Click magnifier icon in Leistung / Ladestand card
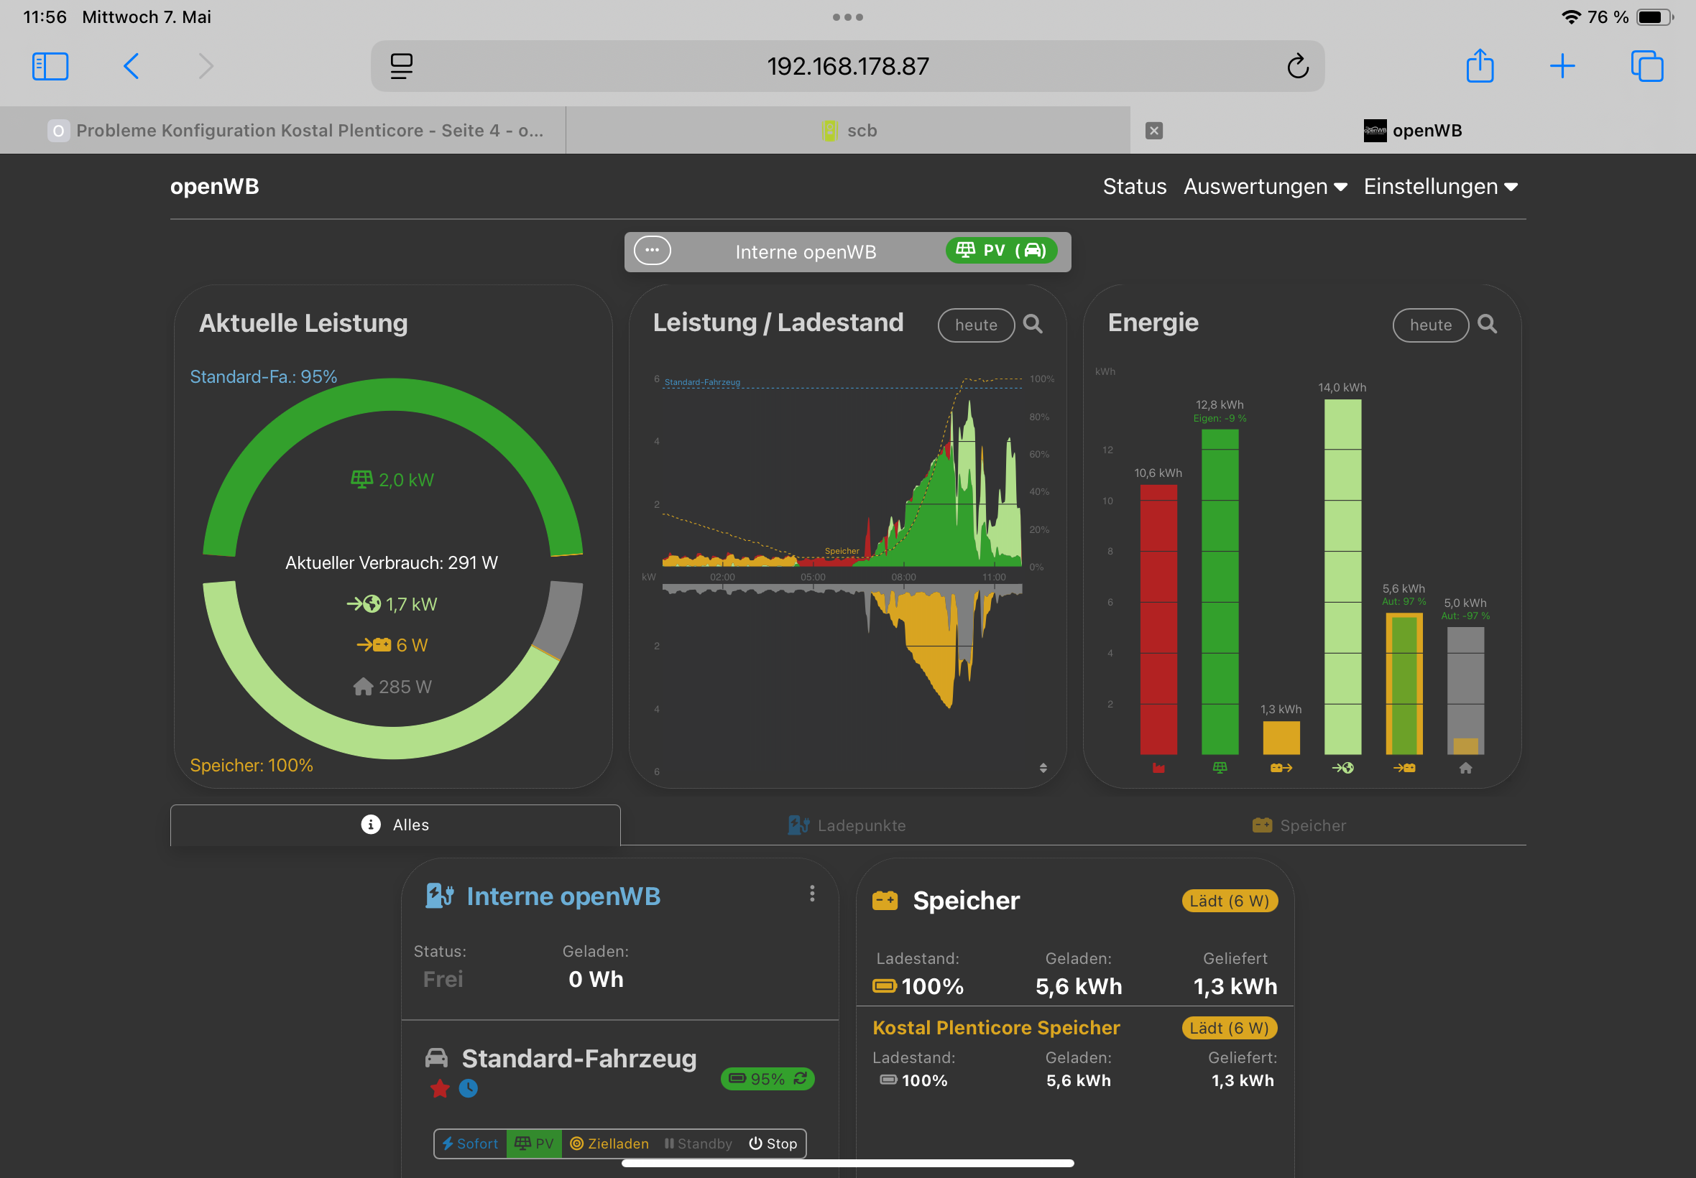Image resolution: width=1696 pixels, height=1178 pixels. click(1033, 325)
